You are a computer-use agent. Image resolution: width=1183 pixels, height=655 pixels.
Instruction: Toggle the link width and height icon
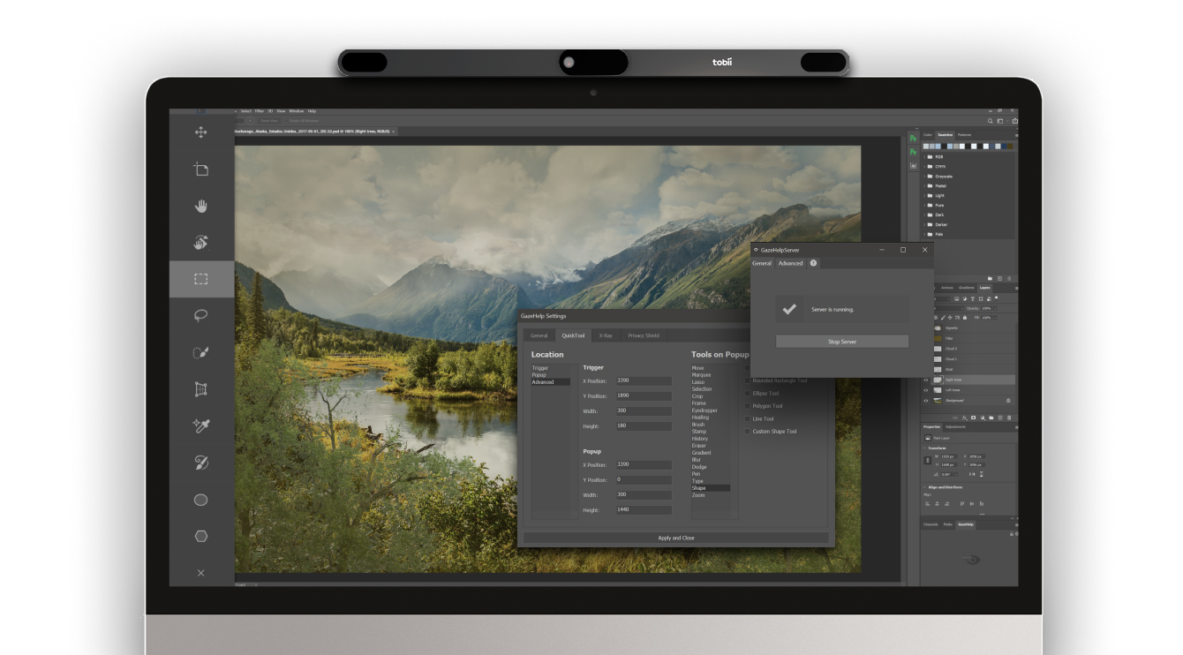point(928,461)
